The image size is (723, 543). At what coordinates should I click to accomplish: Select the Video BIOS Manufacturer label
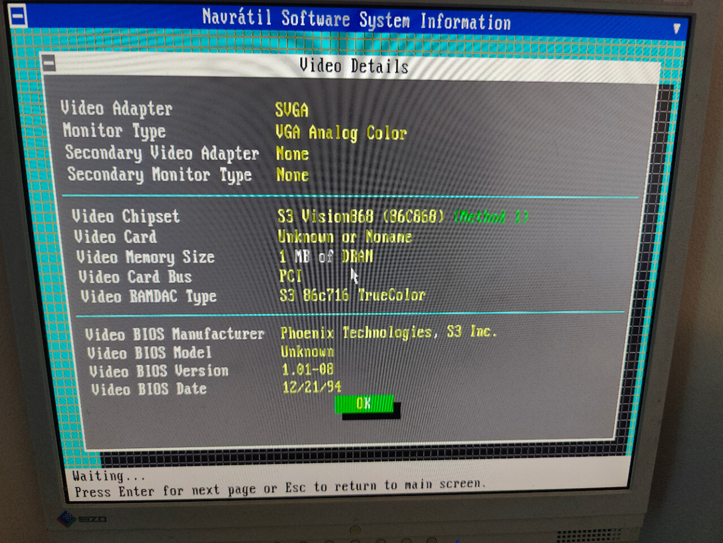(x=175, y=334)
